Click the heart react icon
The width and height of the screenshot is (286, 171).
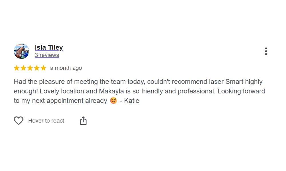click(x=19, y=121)
